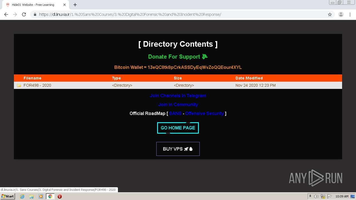Click the padlock site info icon
Image resolution: width=356 pixels, height=200 pixels.
35,14
